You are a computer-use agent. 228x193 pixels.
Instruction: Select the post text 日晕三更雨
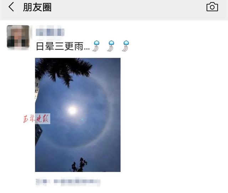coord(59,46)
